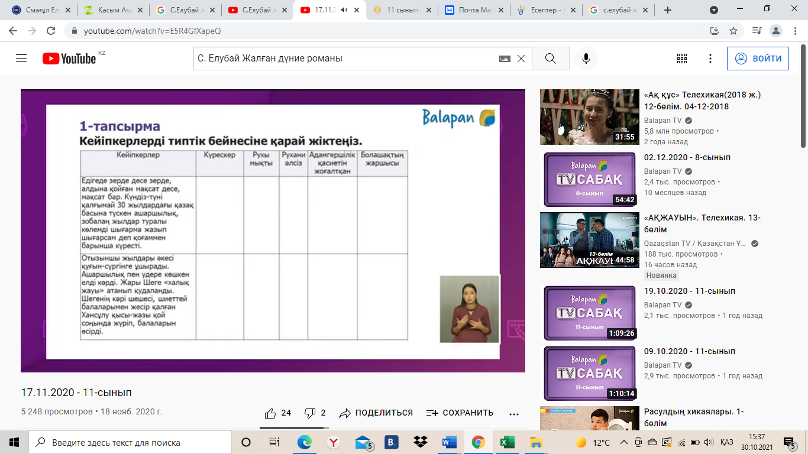
Task: Open «АҚЖАУЫН» Телехикая 13-бөлім video title
Action: click(x=702, y=223)
